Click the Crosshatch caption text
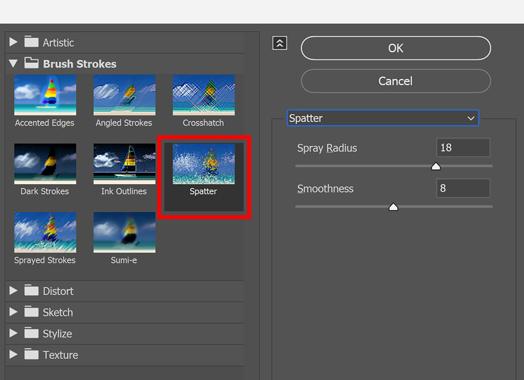Screen dimensions: 524x380 click(203, 123)
